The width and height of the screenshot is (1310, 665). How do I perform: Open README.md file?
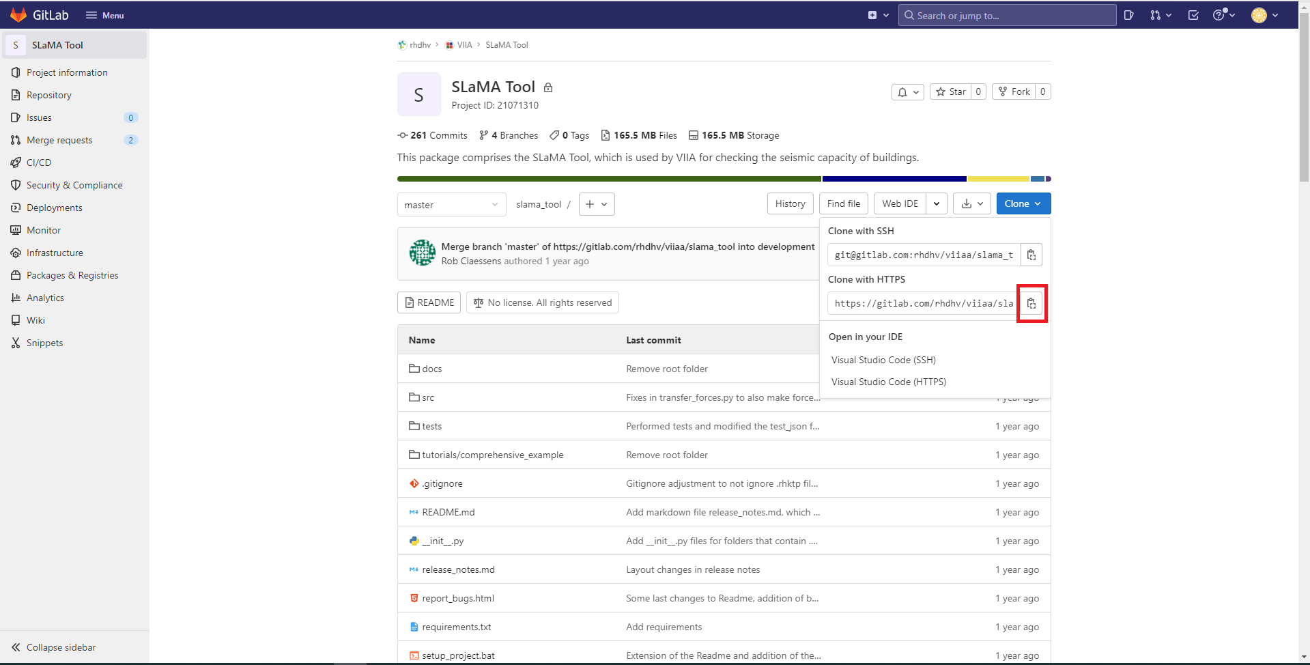pyautogui.click(x=448, y=512)
